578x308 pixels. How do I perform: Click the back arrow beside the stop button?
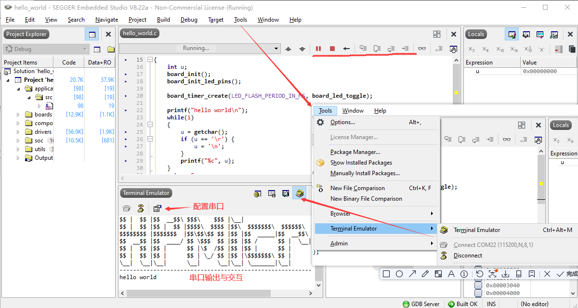tap(346, 49)
